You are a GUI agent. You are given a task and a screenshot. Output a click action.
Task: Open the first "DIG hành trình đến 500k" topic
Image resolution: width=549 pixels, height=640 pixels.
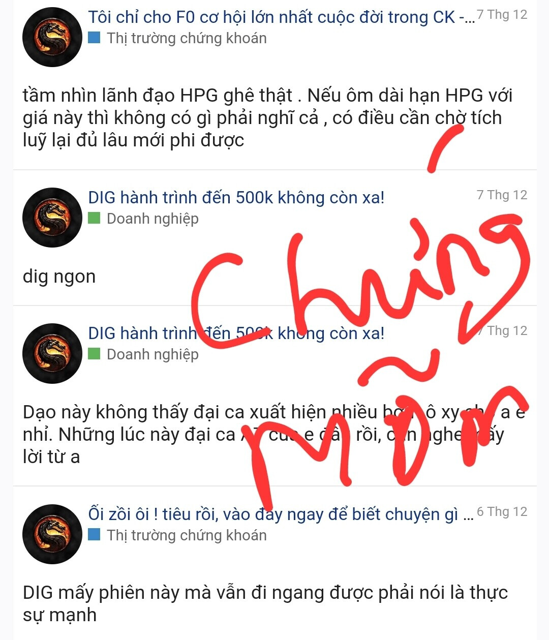click(x=236, y=197)
